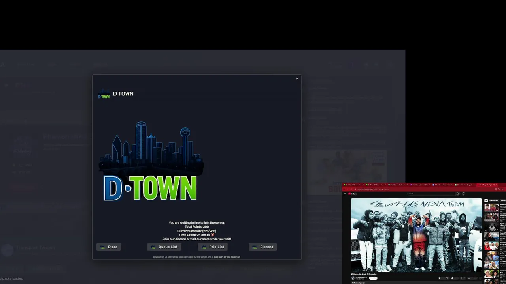Image resolution: width=506 pixels, height=284 pixels.
Task: Share the 42 Dugg video
Action: (455, 278)
